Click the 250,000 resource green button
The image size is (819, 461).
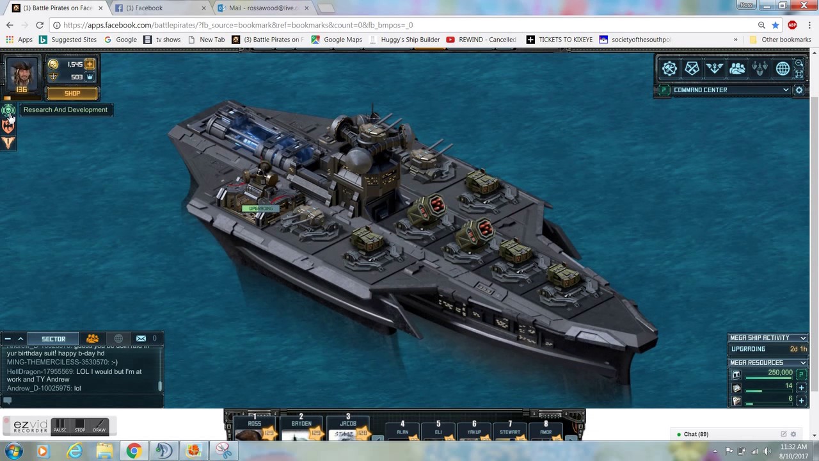[801, 374]
